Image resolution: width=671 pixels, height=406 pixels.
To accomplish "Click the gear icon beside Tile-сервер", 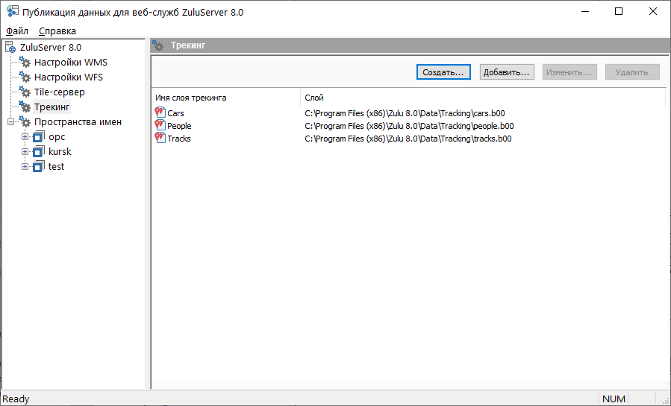I will point(25,92).
